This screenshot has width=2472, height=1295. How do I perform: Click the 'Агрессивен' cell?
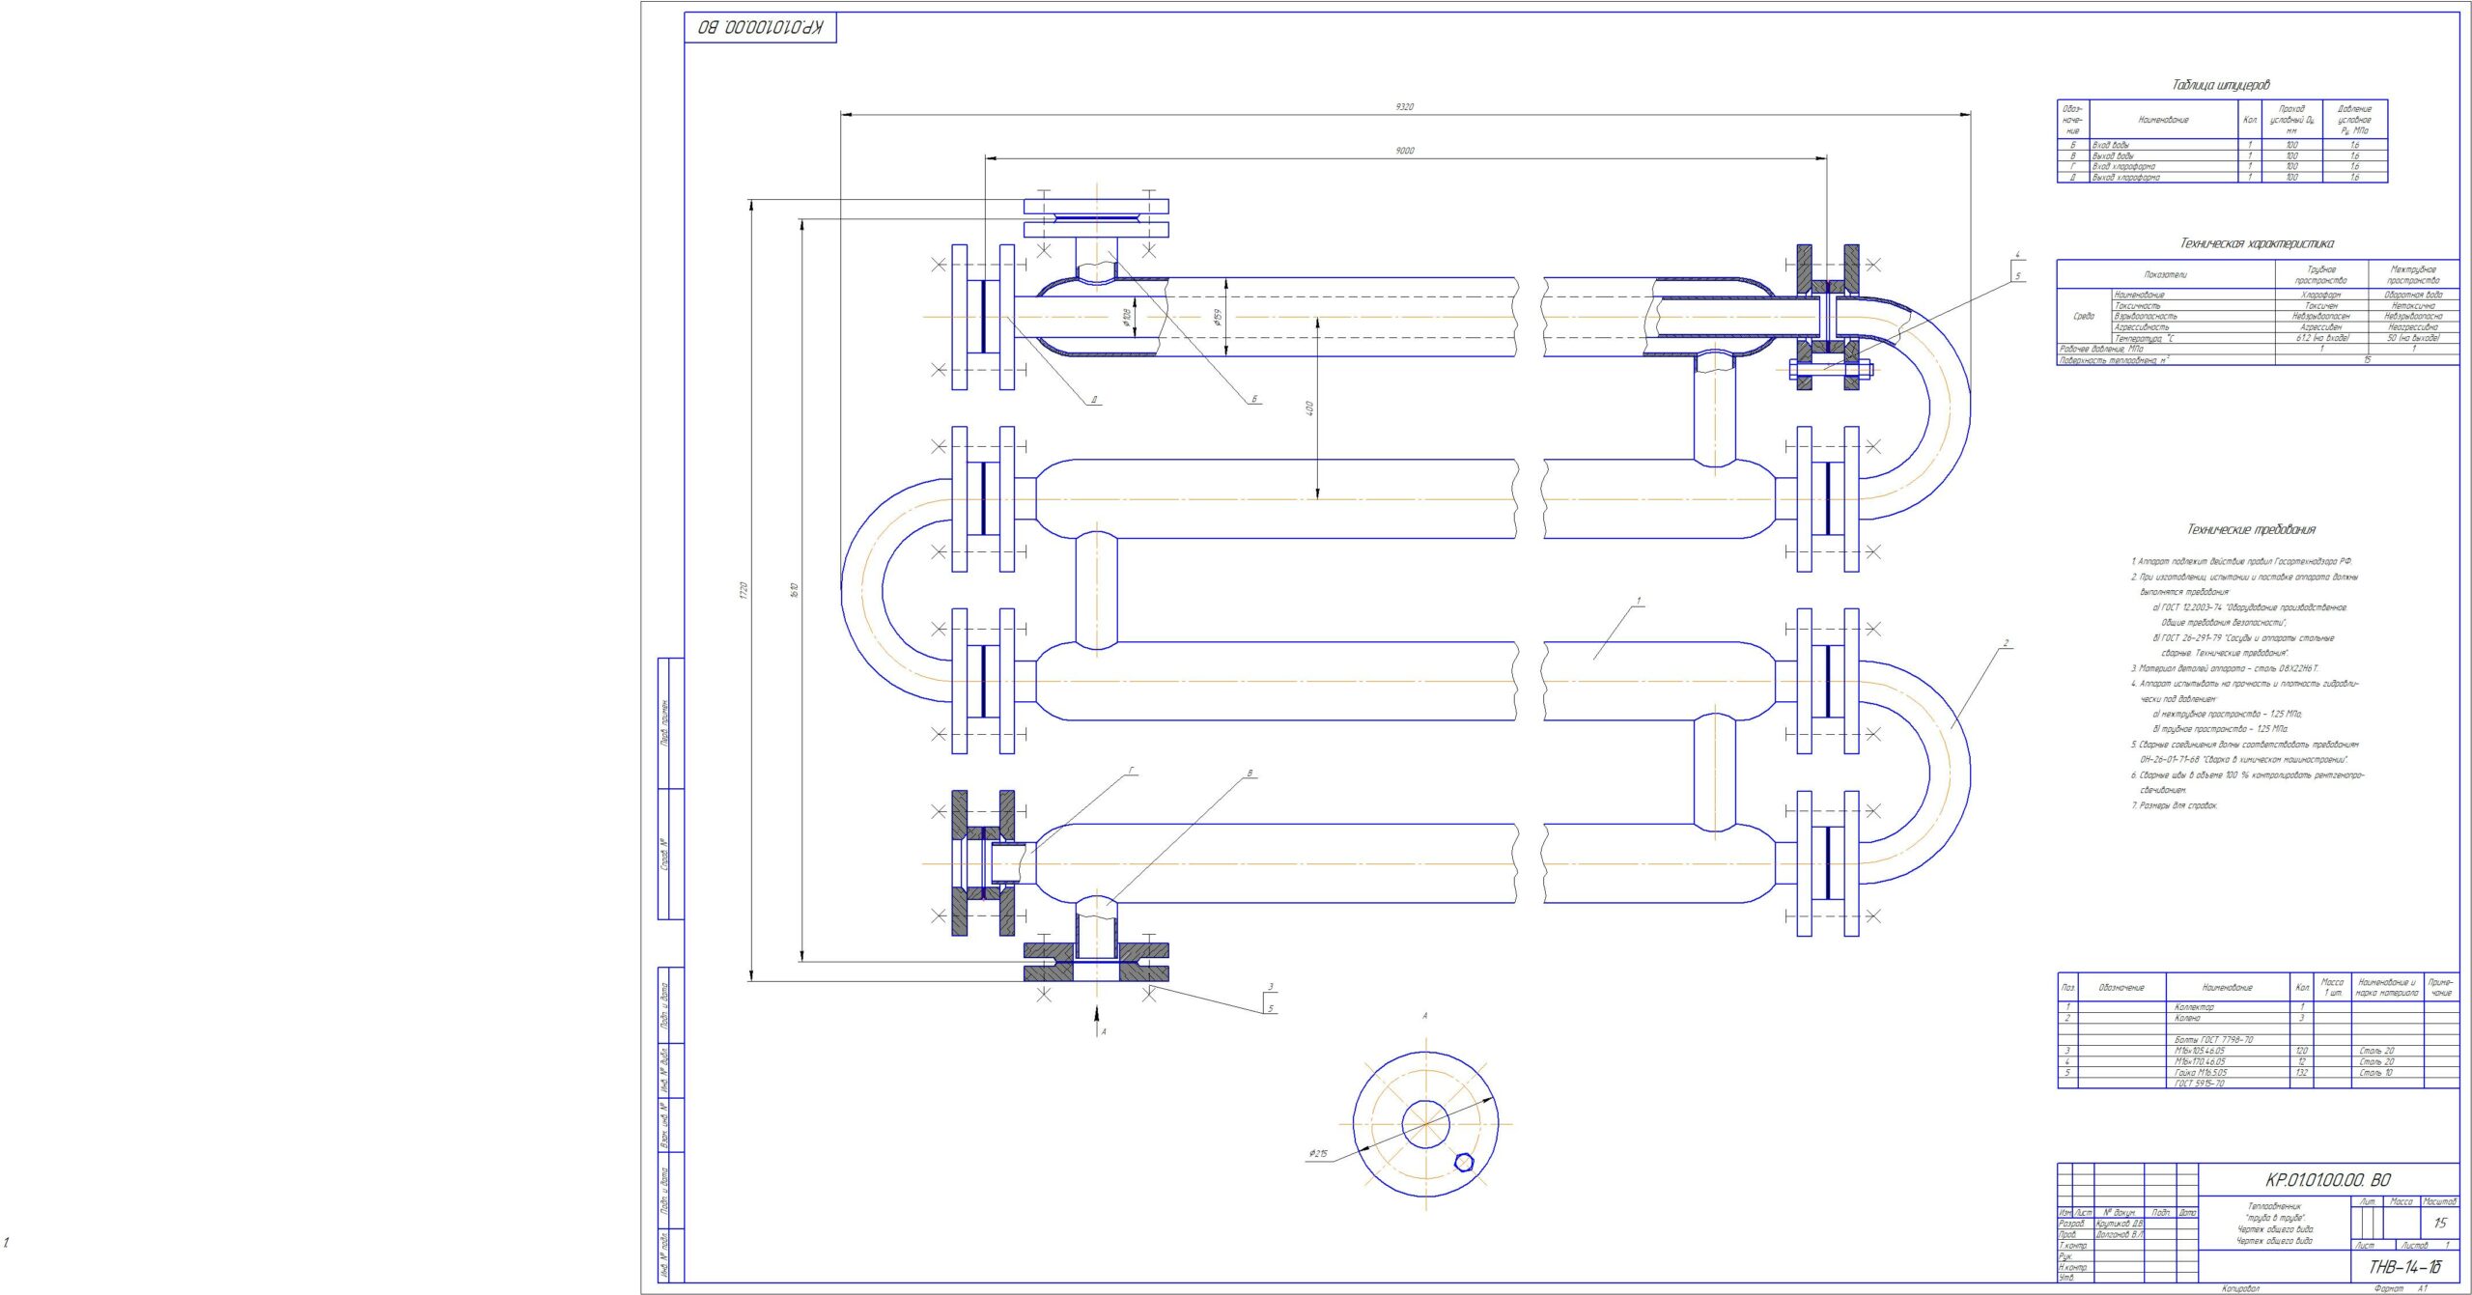[2321, 327]
